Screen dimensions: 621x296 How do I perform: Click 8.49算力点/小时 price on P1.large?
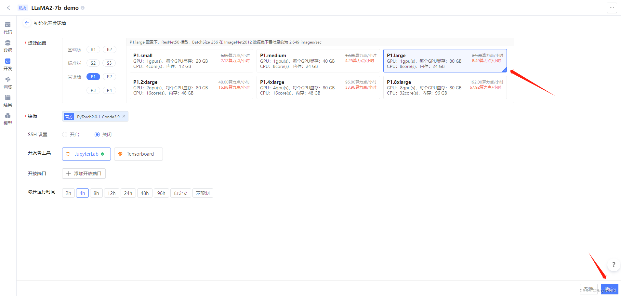[486, 61]
